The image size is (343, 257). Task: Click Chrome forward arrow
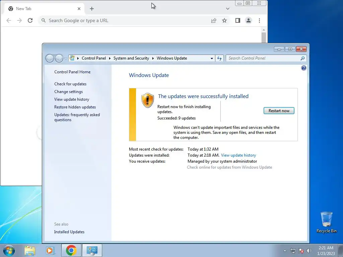[19, 20]
